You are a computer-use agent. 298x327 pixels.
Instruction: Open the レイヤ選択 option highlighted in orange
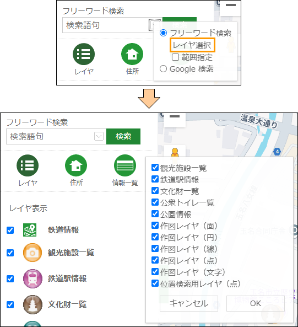point(192,45)
